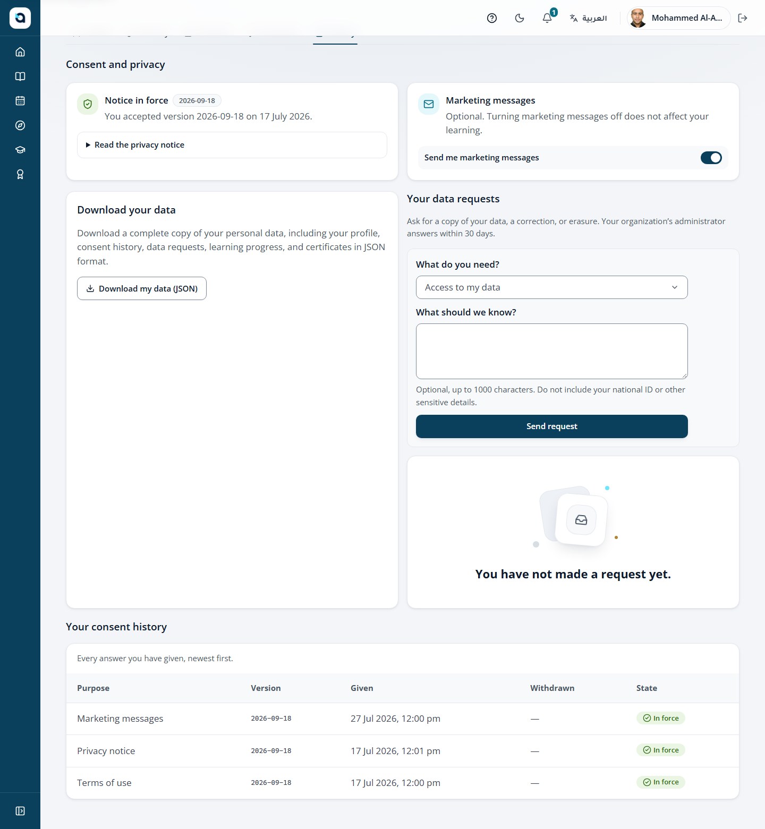This screenshot has height=829, width=765.
Task: Click the State column header
Action: [647, 688]
